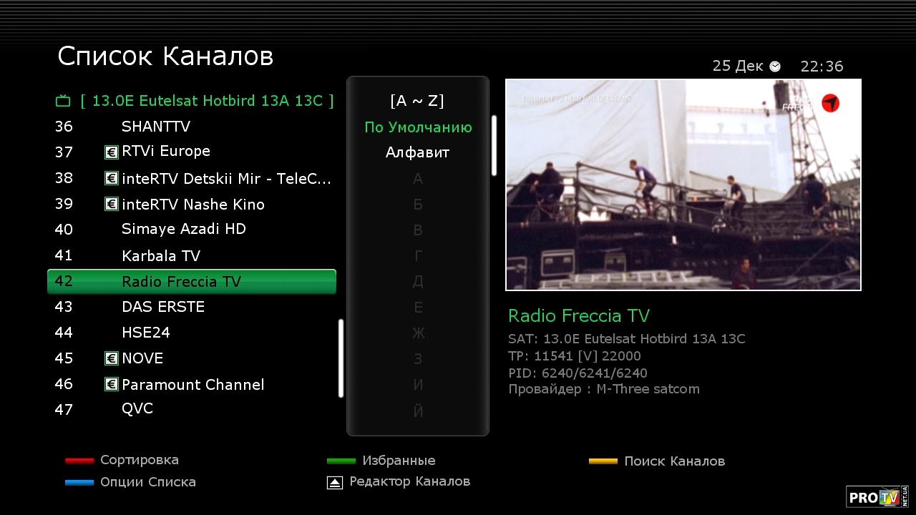Screen dimensions: 916x515
Task: Select channel 43 DAS ERSTE
Action: (192, 307)
